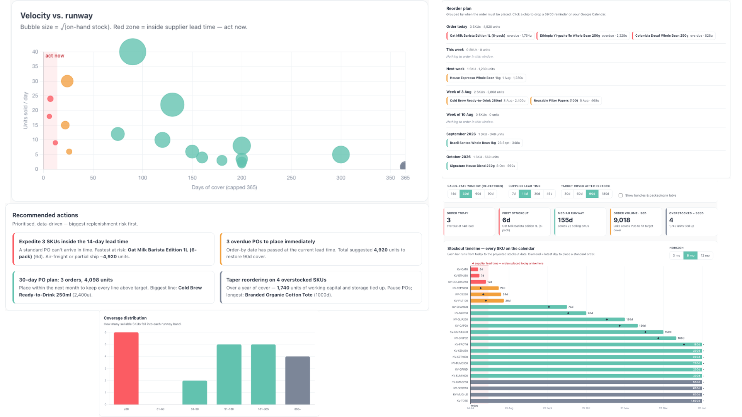Screen dimensions: 742x417
Task: Click the order-by diamond on the KV-FROTH bar
Action: tap(684, 344)
